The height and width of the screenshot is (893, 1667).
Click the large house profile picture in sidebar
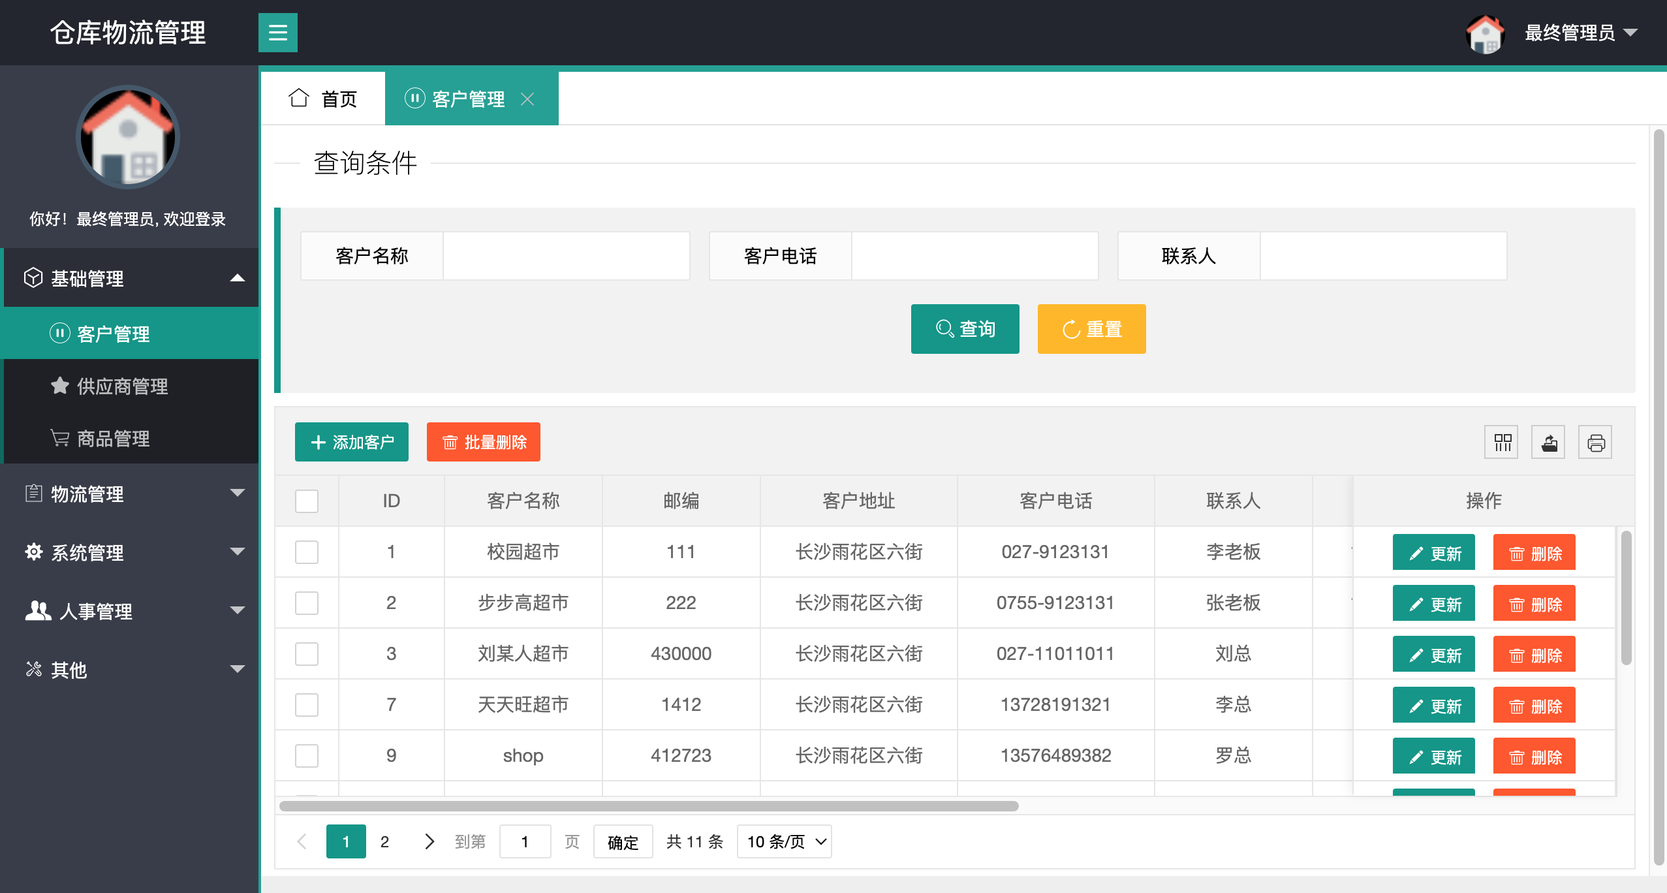click(x=128, y=137)
